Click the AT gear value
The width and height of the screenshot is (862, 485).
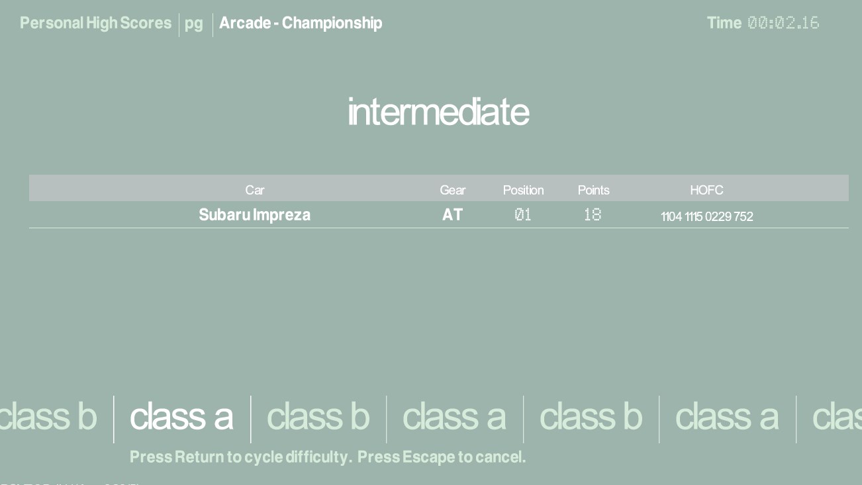(x=453, y=215)
